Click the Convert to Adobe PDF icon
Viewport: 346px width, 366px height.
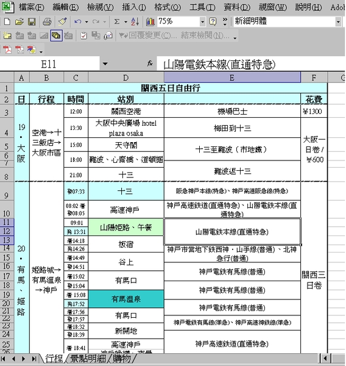[x=7, y=49]
